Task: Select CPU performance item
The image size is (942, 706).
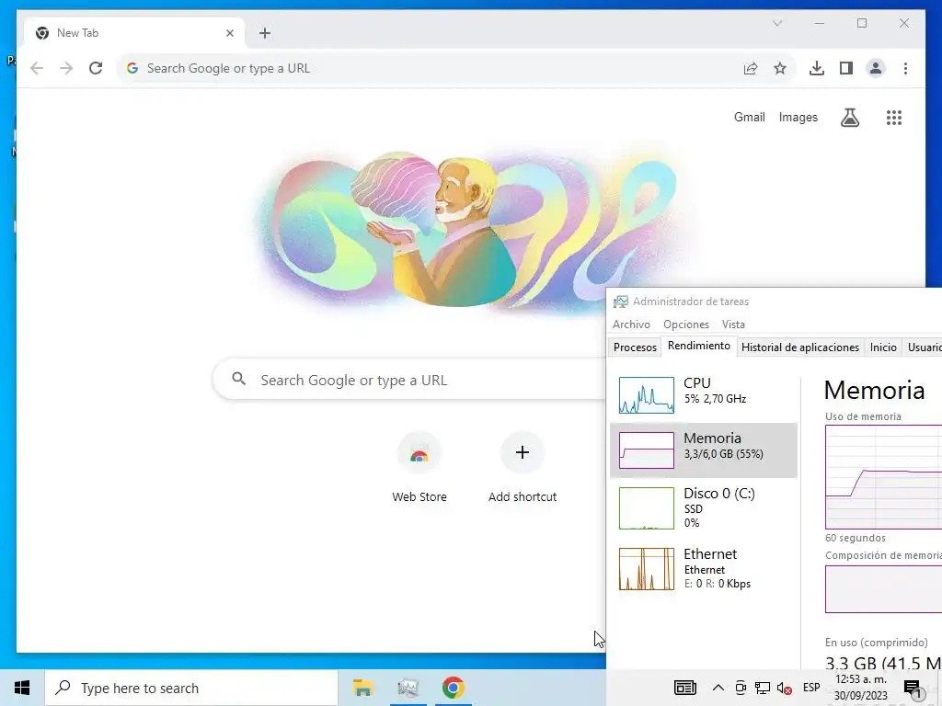Action: (x=704, y=394)
